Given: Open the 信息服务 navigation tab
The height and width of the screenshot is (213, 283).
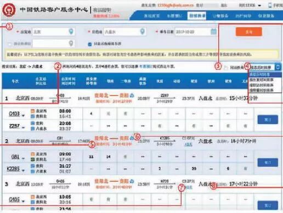Looking at the screenshot, I should pyautogui.click(x=266, y=16).
